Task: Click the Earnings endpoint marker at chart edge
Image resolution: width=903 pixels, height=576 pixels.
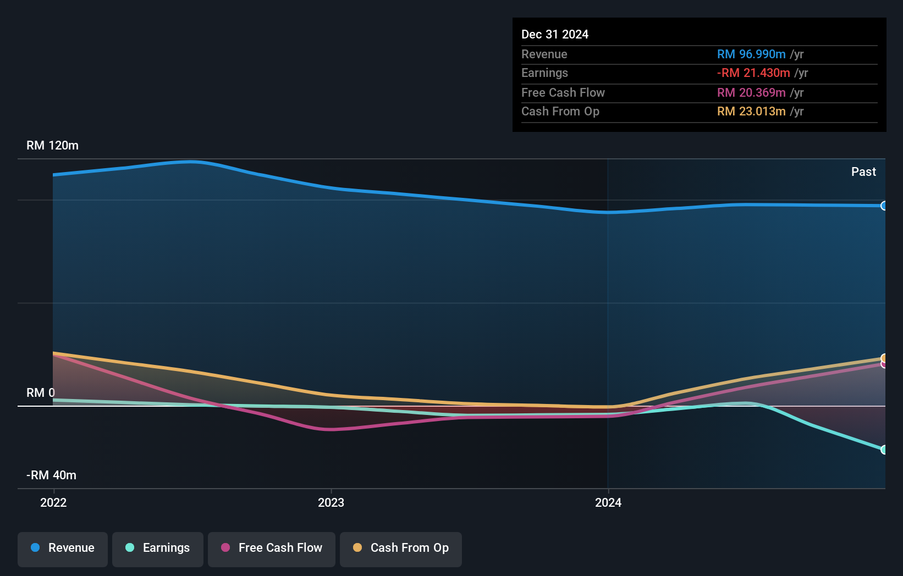Action: 883,450
